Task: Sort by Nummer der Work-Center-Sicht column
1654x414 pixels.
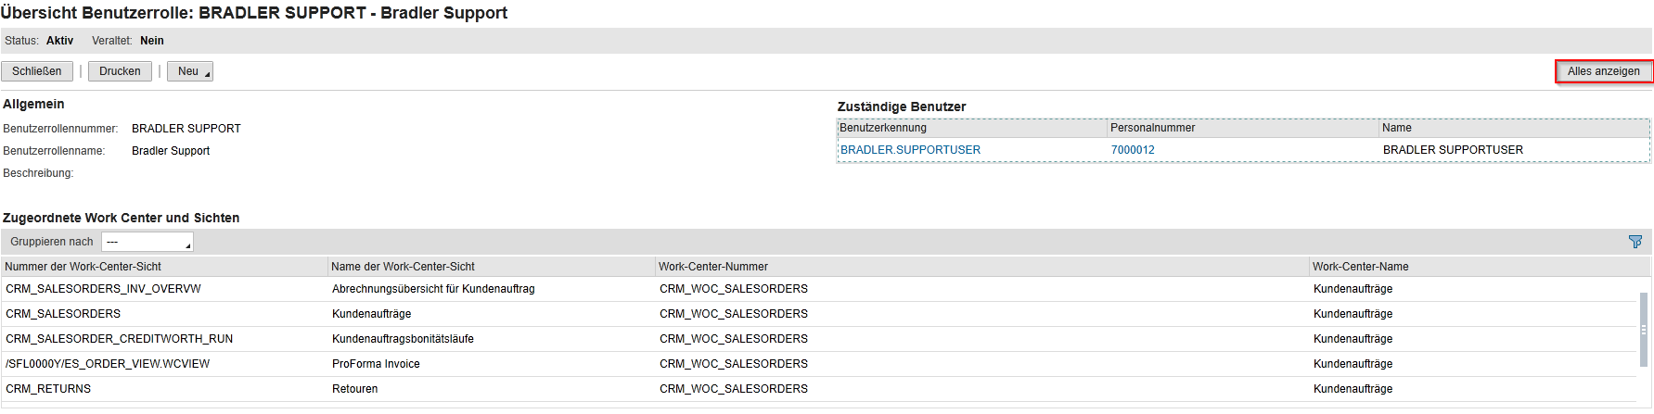Action: (164, 267)
